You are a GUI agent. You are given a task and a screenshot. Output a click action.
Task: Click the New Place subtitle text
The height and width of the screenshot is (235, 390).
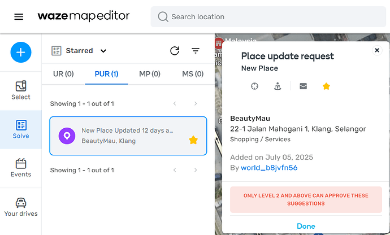(x=259, y=68)
